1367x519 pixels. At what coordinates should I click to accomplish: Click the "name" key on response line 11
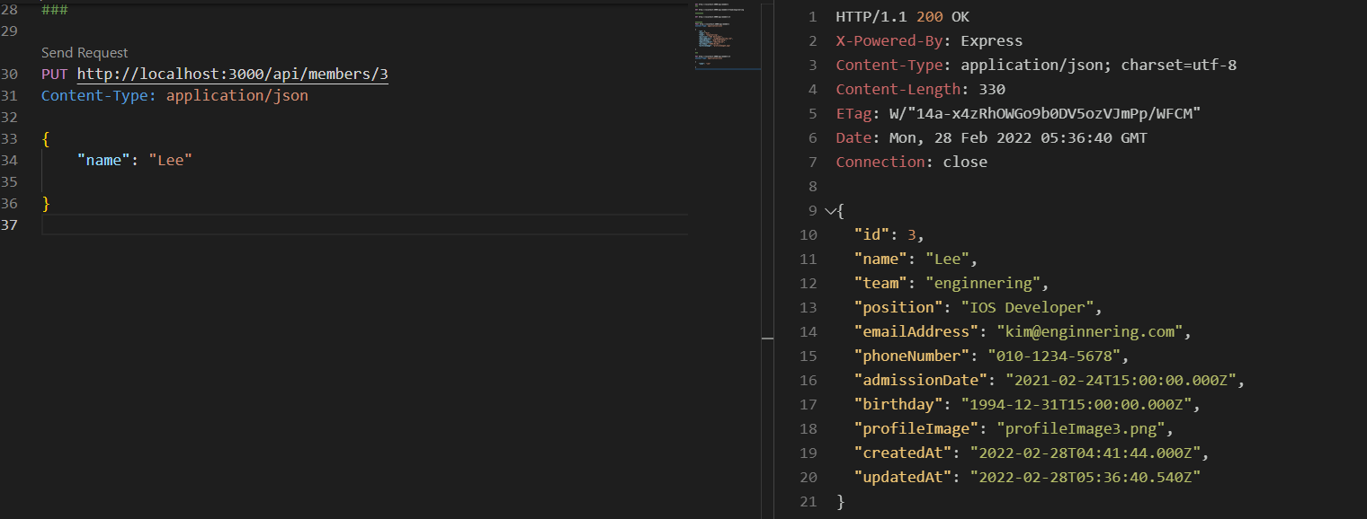[x=880, y=259]
